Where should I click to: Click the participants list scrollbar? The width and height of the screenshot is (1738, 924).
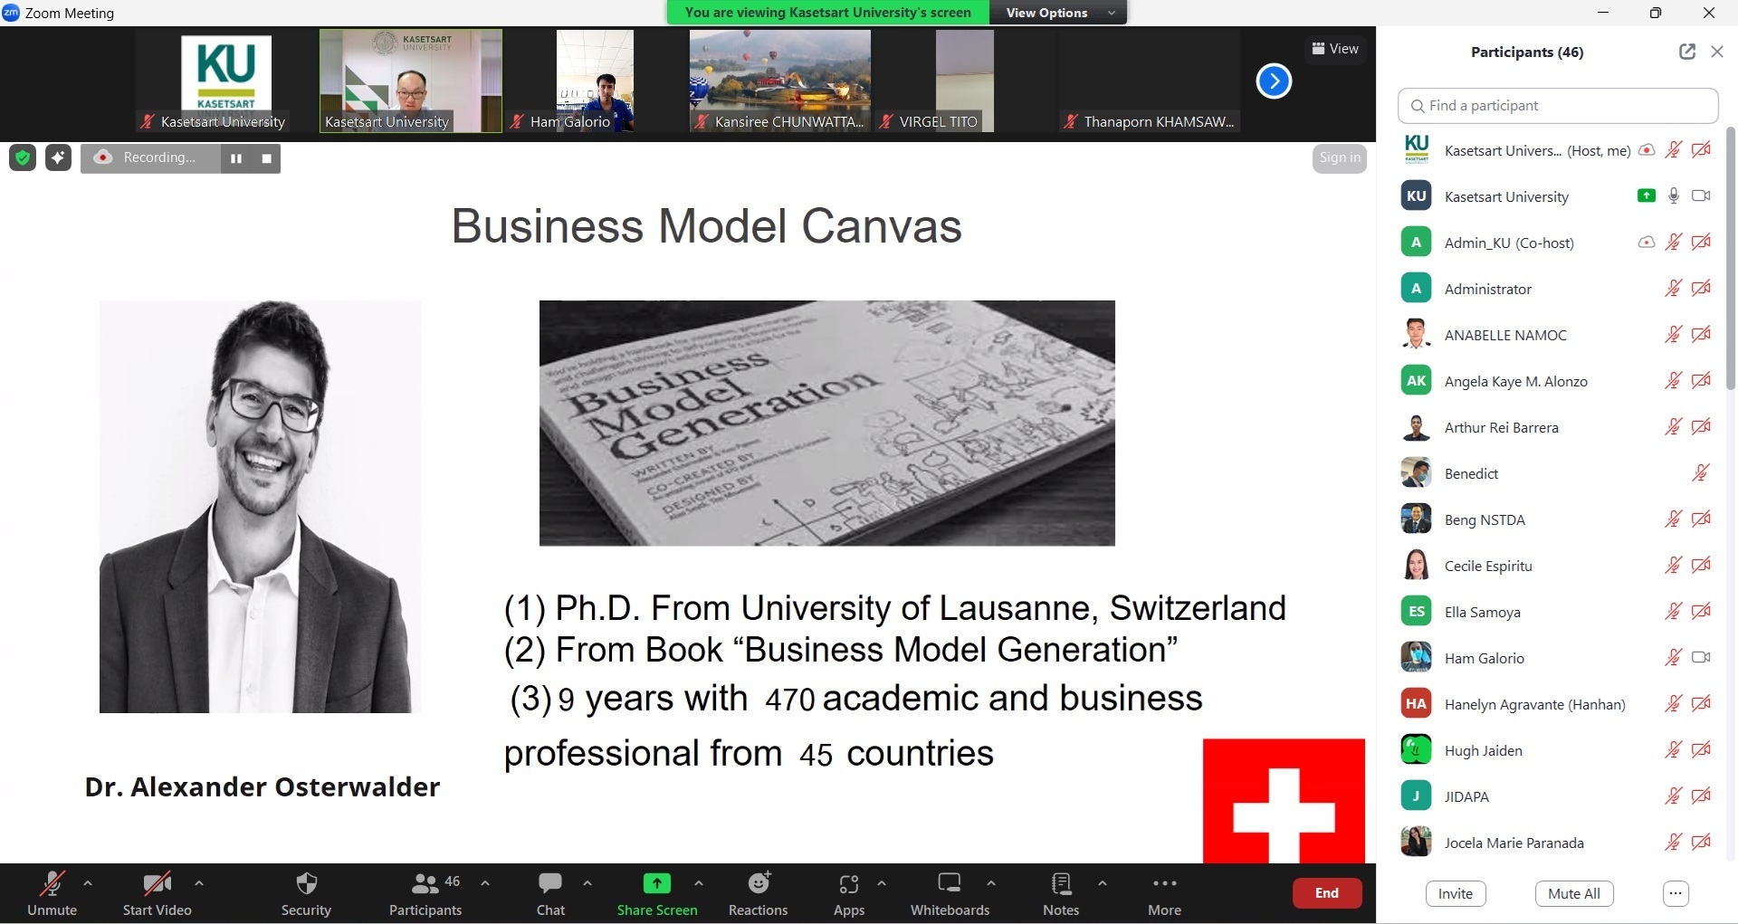pyautogui.click(x=1730, y=258)
